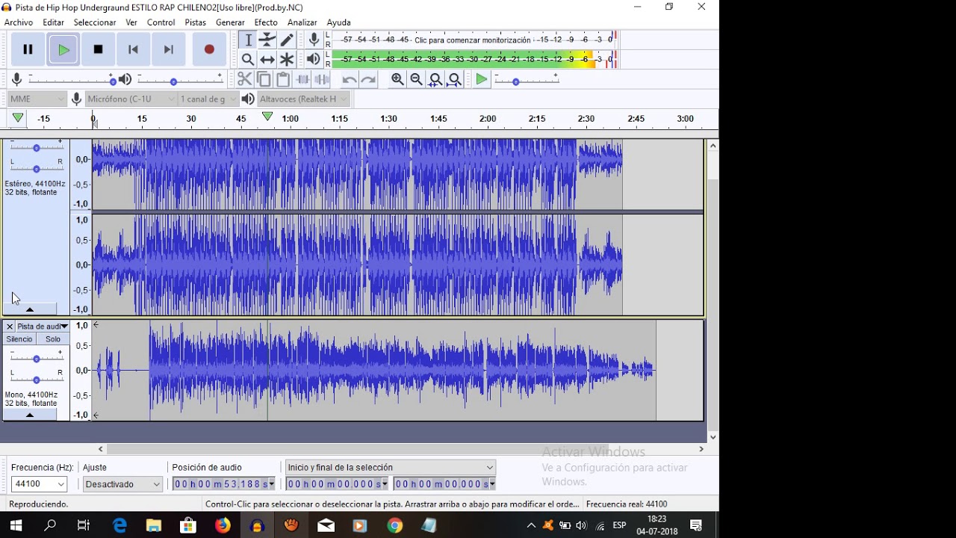This screenshot has width=956, height=538.
Task: Open the Efecto menu
Action: [x=266, y=22]
